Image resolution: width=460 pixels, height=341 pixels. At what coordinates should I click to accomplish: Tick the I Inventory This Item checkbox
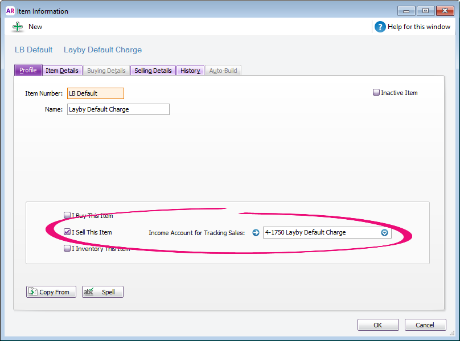coord(67,249)
